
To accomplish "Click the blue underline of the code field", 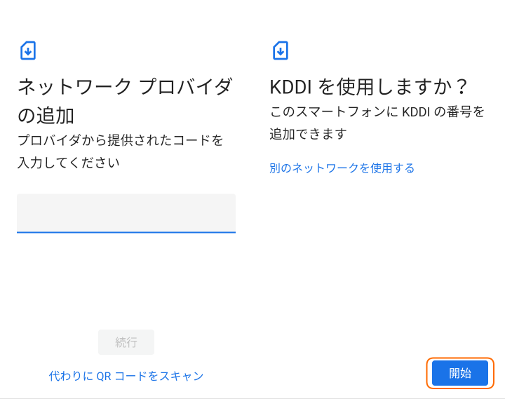I will [126, 231].
